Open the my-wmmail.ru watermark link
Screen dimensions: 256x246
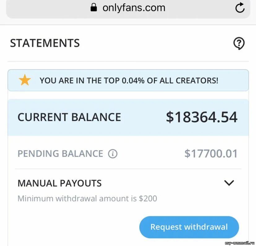point(240,244)
